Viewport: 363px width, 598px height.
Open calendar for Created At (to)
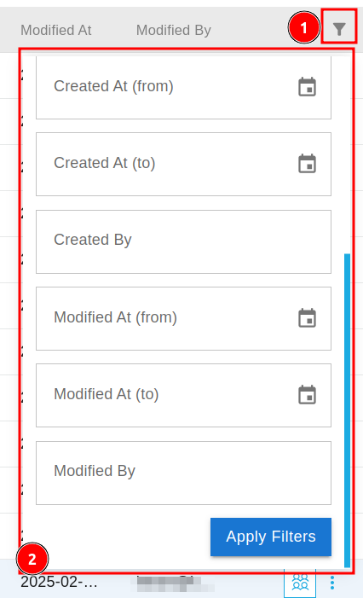(x=307, y=164)
